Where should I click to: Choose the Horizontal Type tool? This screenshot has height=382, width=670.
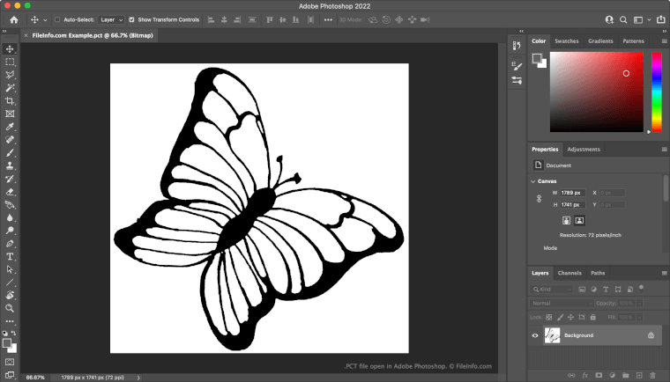10,256
